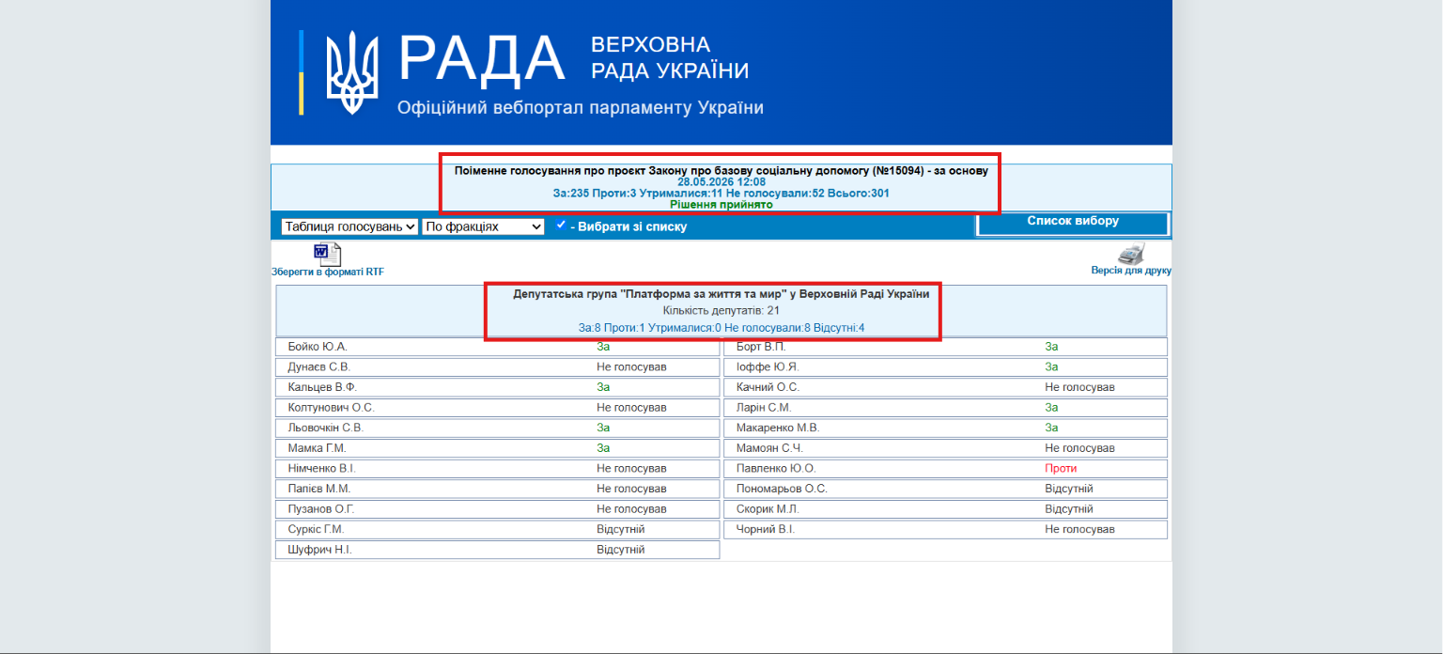
Task: Click the red 'Проти' vote of Павленко
Action: click(1061, 468)
